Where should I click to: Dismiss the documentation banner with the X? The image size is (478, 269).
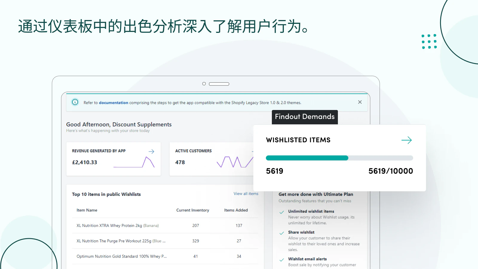tap(360, 102)
